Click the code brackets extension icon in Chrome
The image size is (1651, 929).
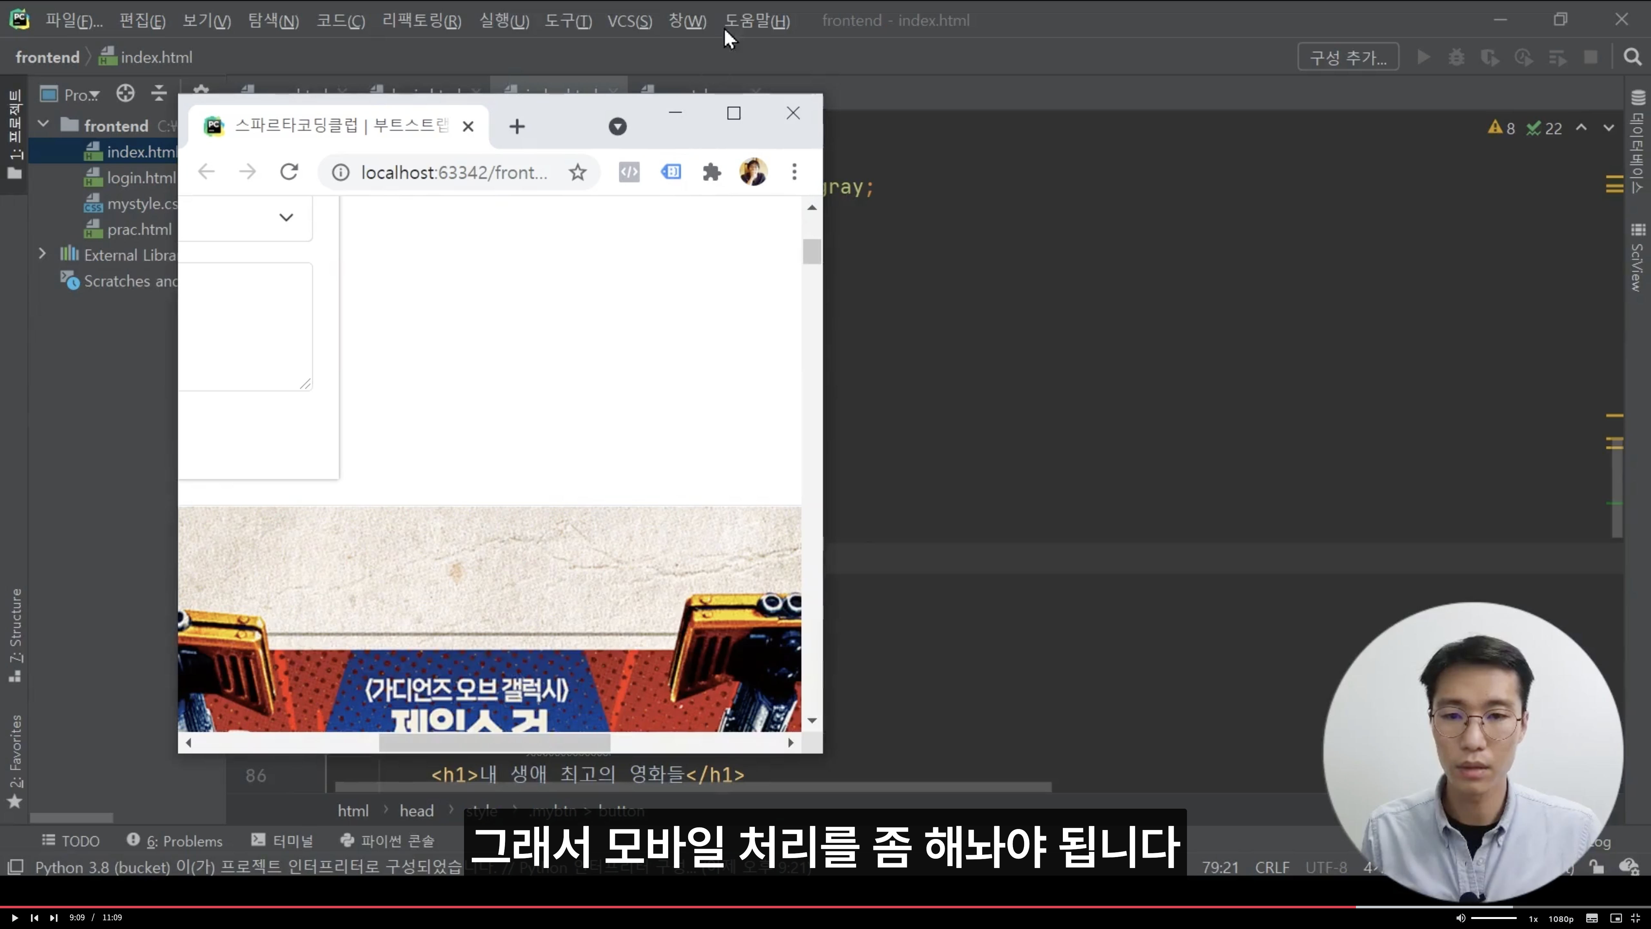point(629,172)
